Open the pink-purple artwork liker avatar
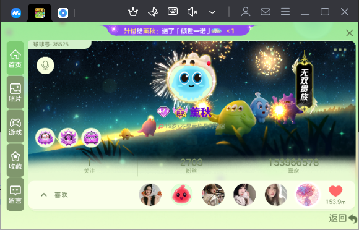This screenshot has width=359, height=230. [308, 195]
